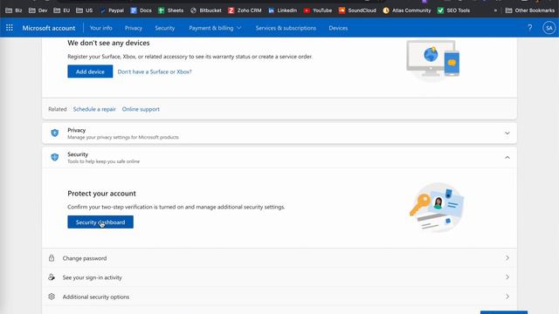Open the Biz bookmarks folder
Screen dimensions: 559x314
(x=14, y=10)
